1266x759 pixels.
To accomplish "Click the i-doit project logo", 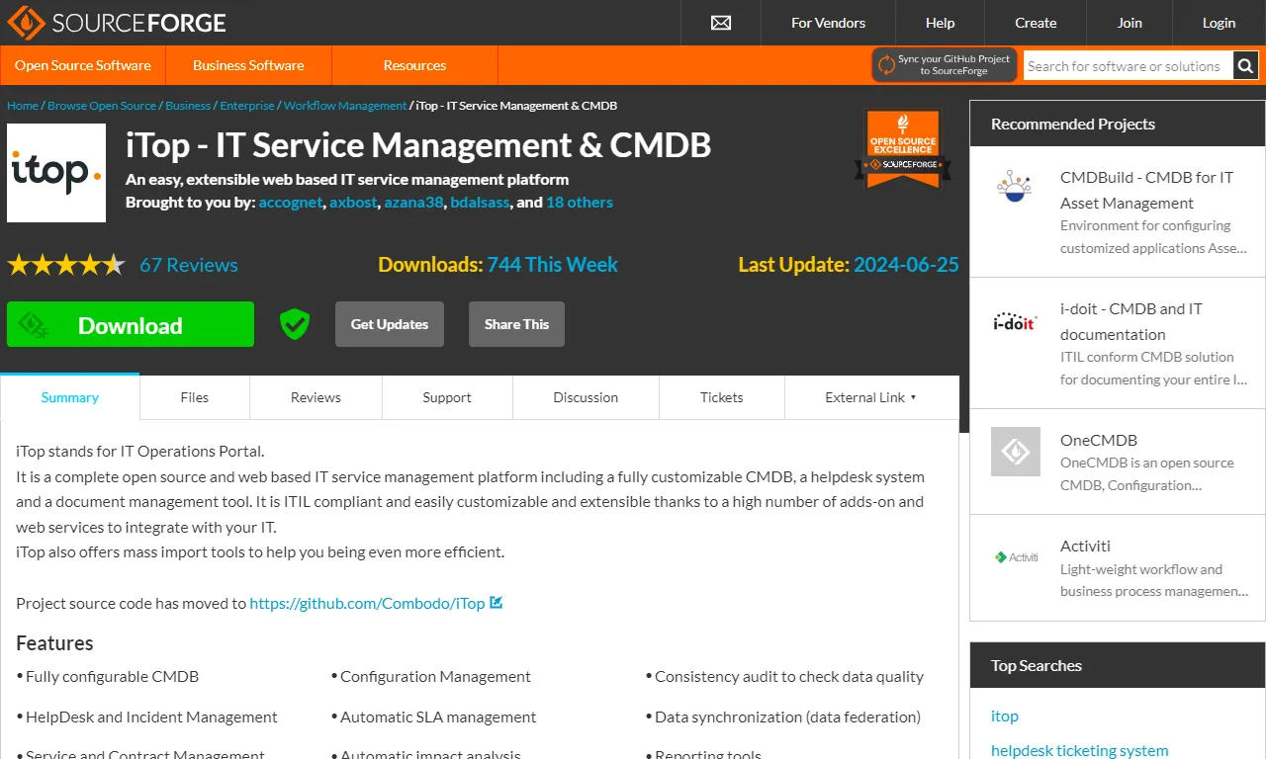I will pyautogui.click(x=1015, y=321).
